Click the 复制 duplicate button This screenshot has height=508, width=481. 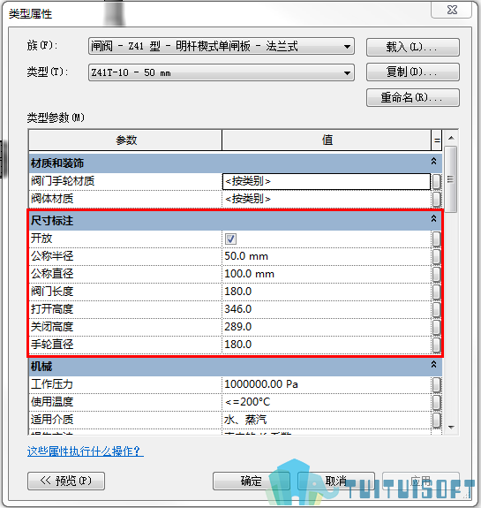[x=413, y=72]
